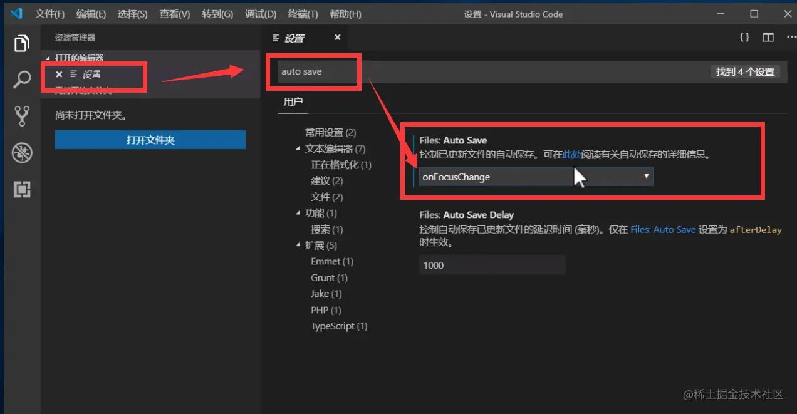The image size is (797, 414).
Task: Open Source Control from the activity bar
Action: pos(21,116)
